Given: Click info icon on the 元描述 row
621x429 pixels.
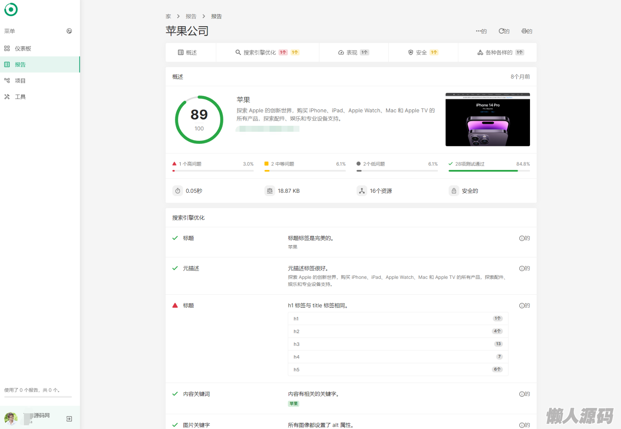Looking at the screenshot, I should coord(522,268).
